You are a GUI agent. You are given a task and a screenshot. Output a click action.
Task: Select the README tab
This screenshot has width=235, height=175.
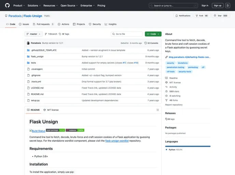pyautogui.click(x=33, y=110)
